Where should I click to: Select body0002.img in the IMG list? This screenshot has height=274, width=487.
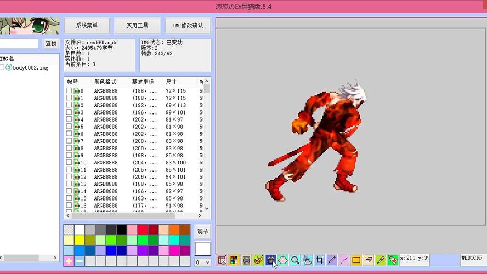31,67
